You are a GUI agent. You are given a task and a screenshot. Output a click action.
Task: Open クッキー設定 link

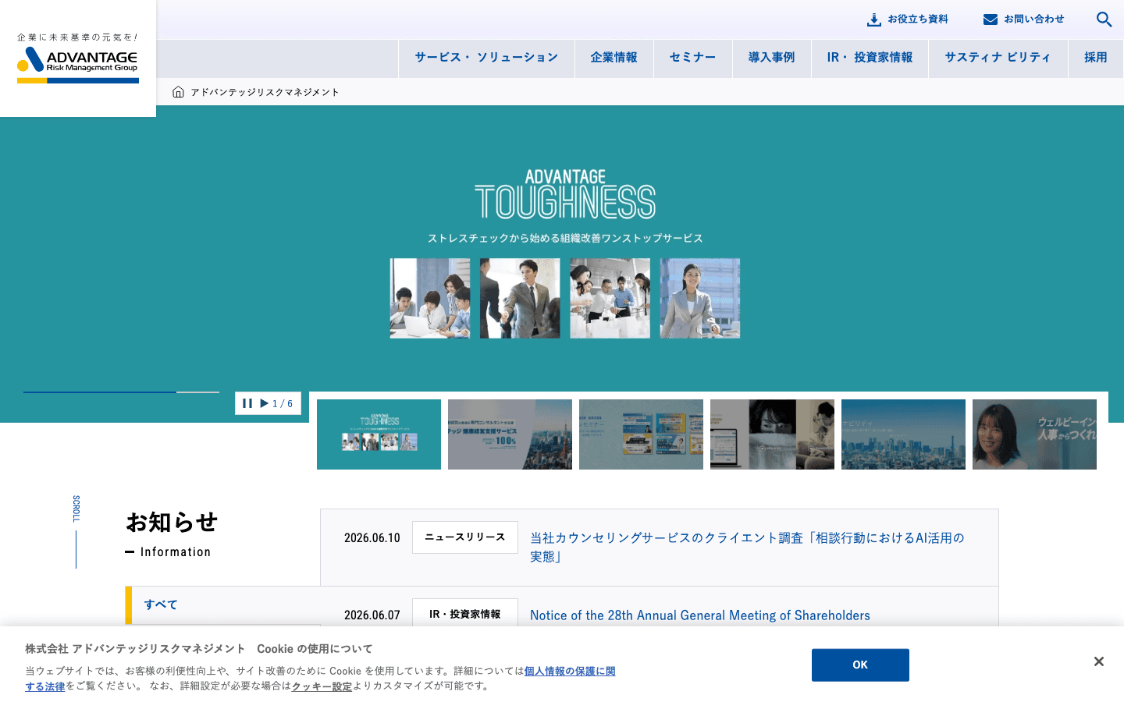(322, 686)
